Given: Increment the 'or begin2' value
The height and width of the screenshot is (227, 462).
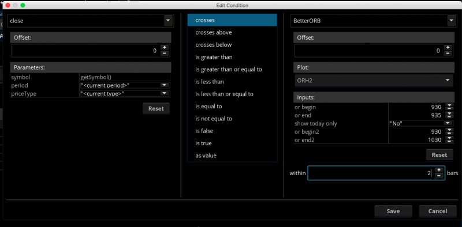Looking at the screenshot, I should (450, 130).
